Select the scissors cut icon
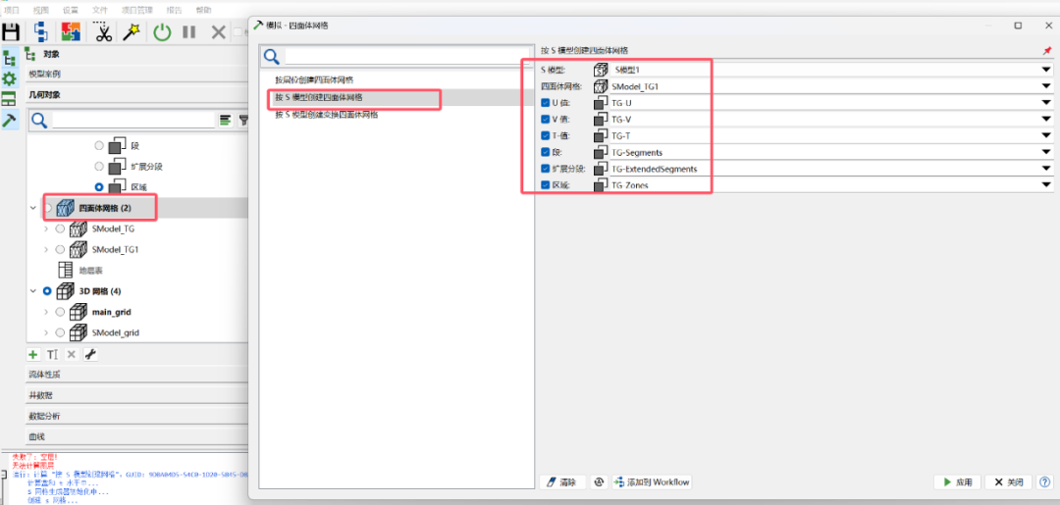This screenshot has height=505, width=1060. (102, 31)
